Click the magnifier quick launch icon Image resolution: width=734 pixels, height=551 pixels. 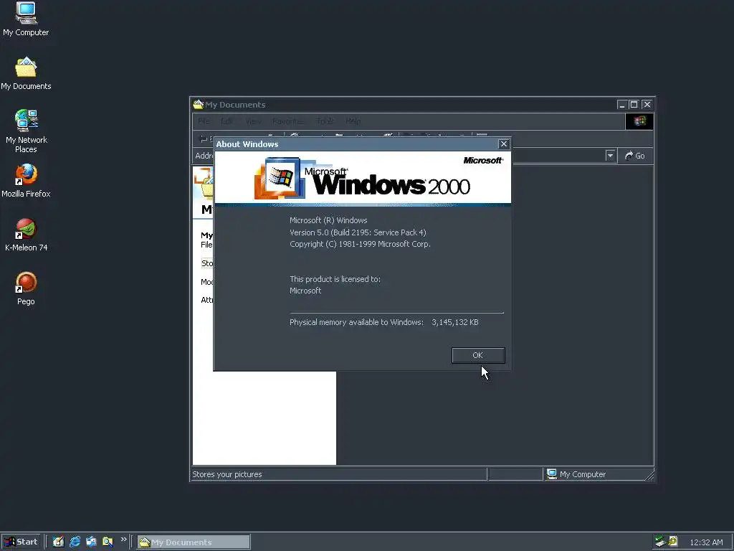pyautogui.click(x=108, y=542)
